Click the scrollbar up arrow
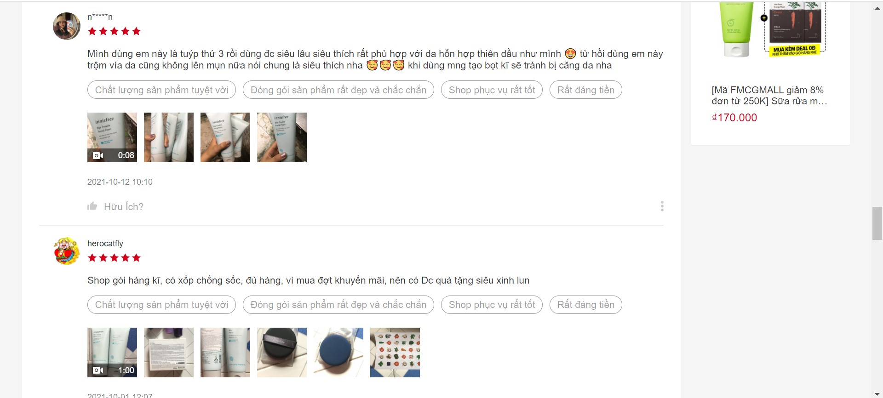Image resolution: width=883 pixels, height=398 pixels. tap(877, 8)
